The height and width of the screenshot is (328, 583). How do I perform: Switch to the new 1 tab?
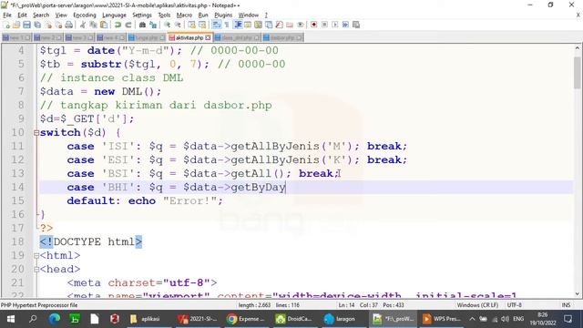[x=16, y=38]
